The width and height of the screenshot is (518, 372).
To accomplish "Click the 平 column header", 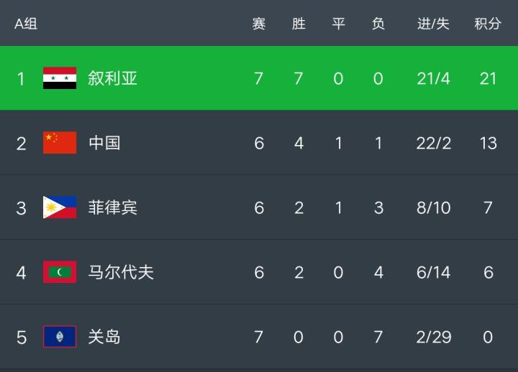I will pos(338,24).
